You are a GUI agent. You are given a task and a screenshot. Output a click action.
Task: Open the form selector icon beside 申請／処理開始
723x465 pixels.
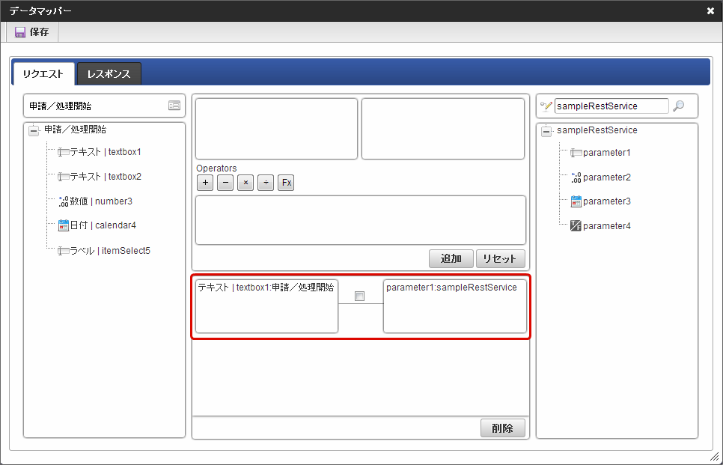click(x=174, y=106)
